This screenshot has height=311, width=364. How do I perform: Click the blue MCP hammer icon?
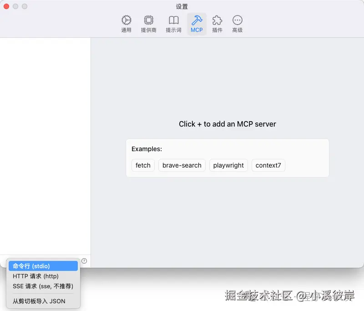tap(197, 20)
